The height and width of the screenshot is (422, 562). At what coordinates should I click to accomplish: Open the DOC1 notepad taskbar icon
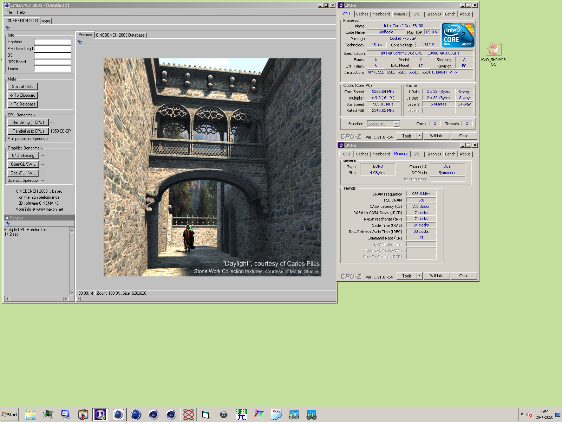[276, 415]
